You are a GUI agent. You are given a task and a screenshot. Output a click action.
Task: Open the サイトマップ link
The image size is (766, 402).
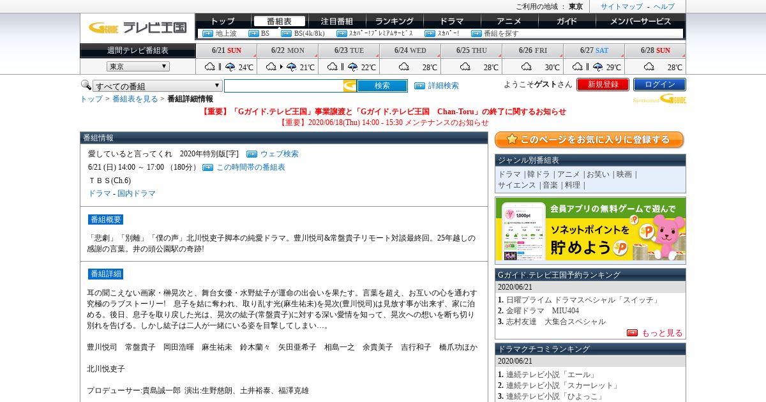(x=622, y=6)
